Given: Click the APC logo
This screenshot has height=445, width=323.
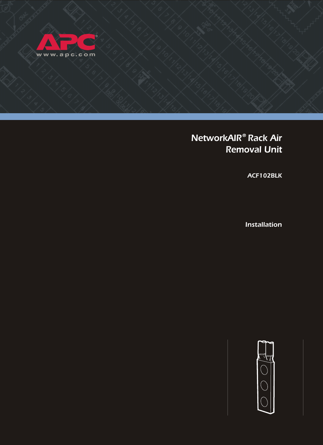Looking at the screenshot, I should [x=66, y=42].
